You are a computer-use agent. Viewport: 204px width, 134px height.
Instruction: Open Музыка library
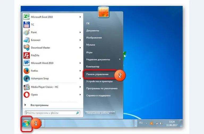[91, 45]
